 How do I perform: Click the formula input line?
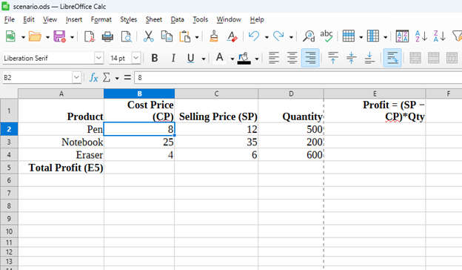point(298,78)
